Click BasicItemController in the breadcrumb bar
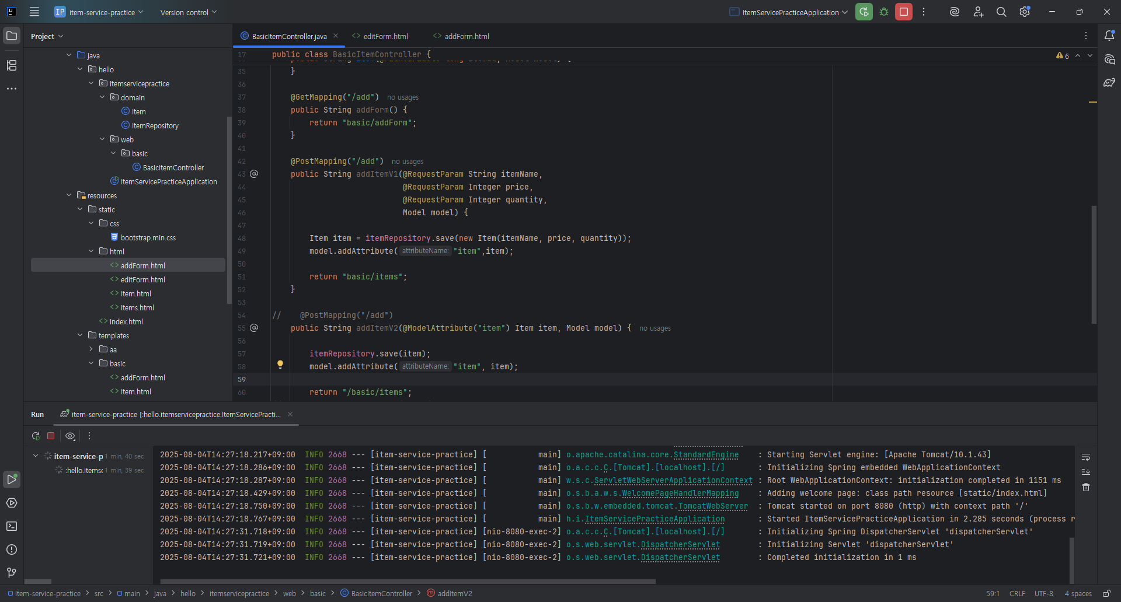The image size is (1121, 602). (381, 593)
